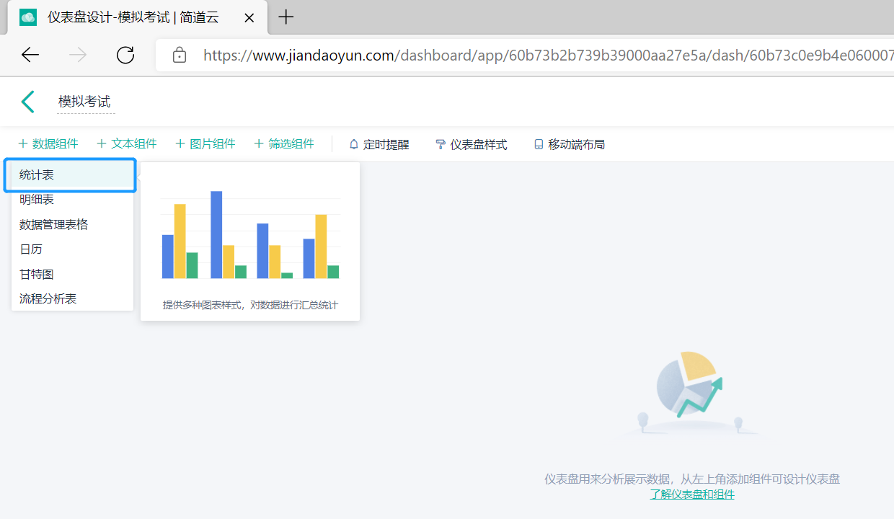Click the plus icon before 图片组件

180,144
